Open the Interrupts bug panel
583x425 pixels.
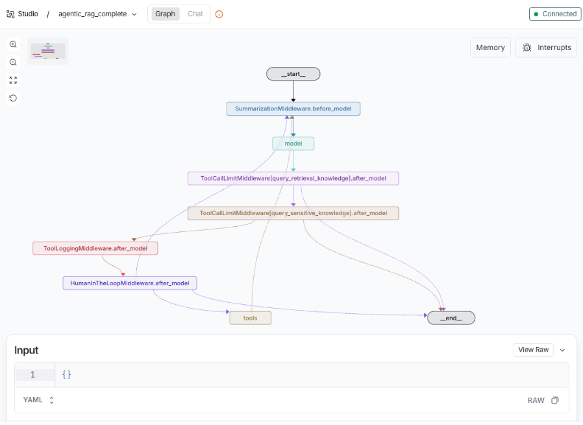tap(546, 47)
